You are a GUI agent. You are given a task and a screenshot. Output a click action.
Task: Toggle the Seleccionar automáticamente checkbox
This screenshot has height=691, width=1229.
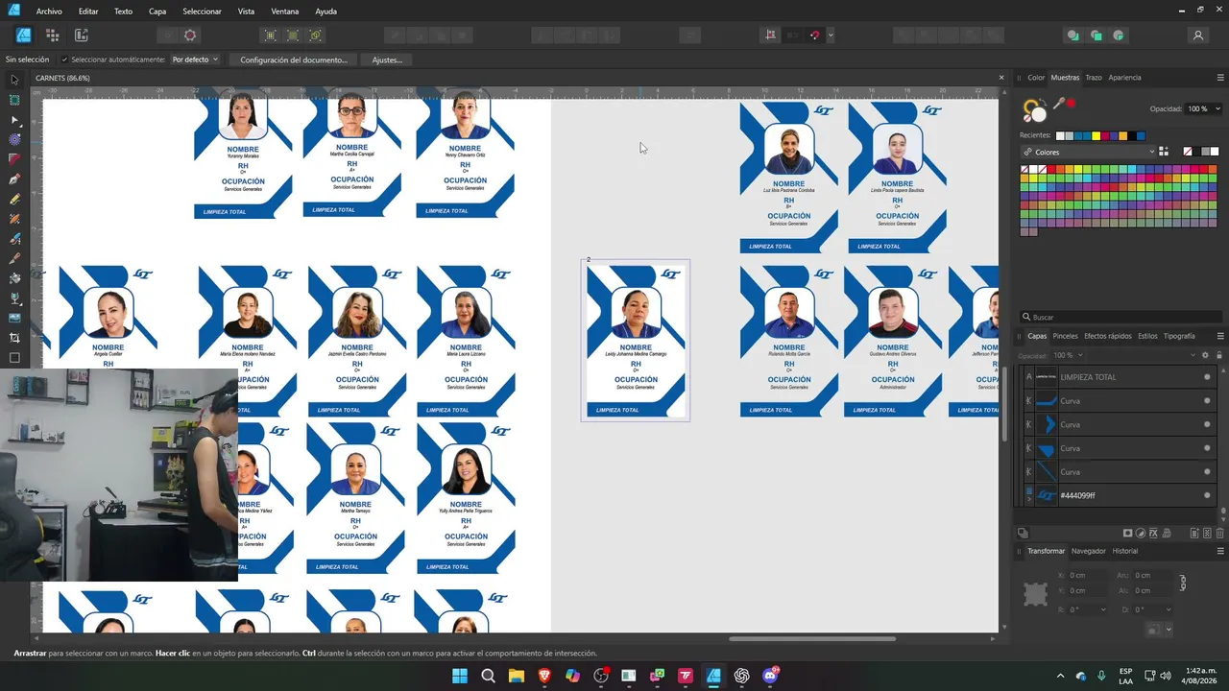click(64, 60)
